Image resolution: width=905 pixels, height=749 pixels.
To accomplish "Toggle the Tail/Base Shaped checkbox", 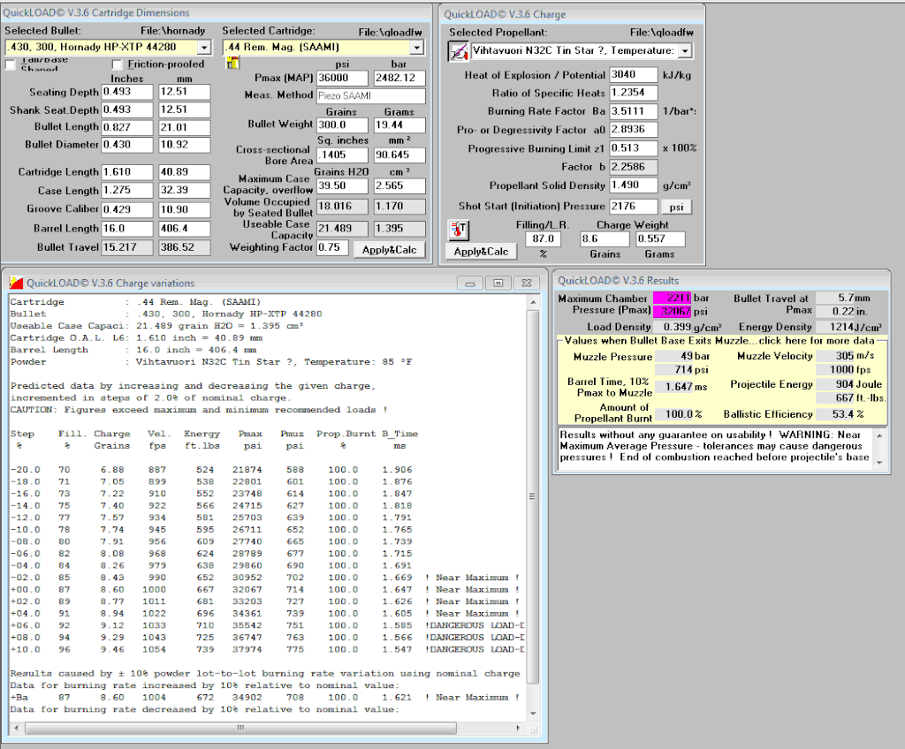I will point(10,64).
